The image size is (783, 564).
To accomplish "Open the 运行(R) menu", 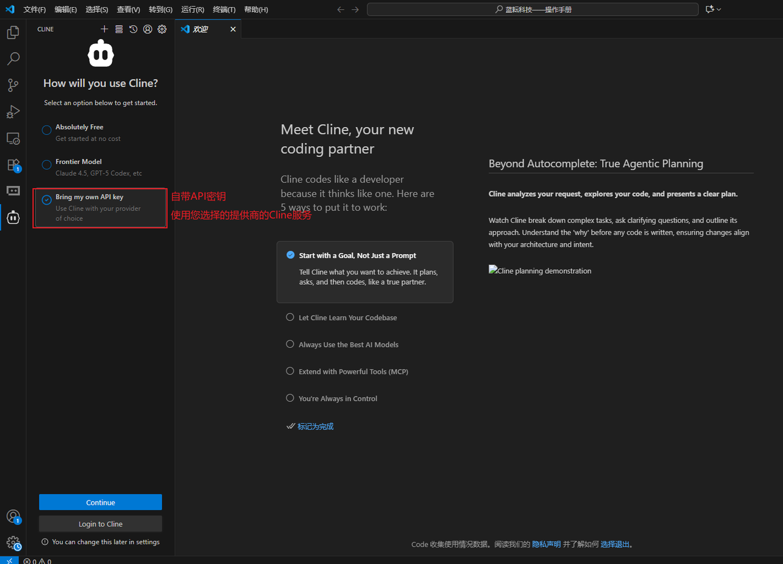I will point(193,10).
